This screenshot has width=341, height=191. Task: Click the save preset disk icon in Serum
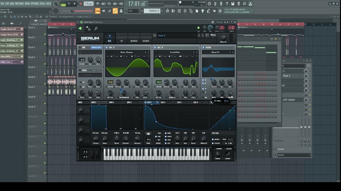coord(155,36)
